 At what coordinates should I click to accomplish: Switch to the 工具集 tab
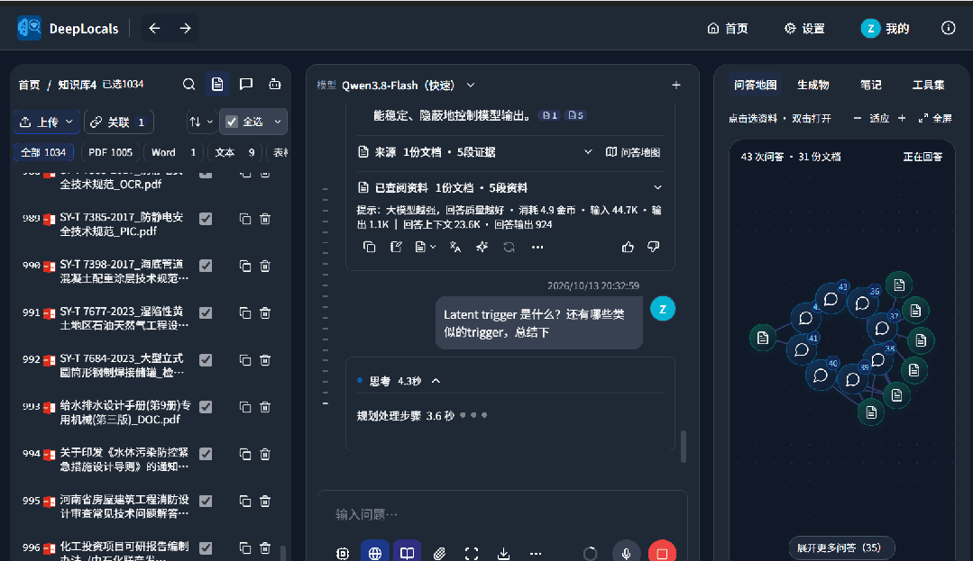click(x=928, y=85)
